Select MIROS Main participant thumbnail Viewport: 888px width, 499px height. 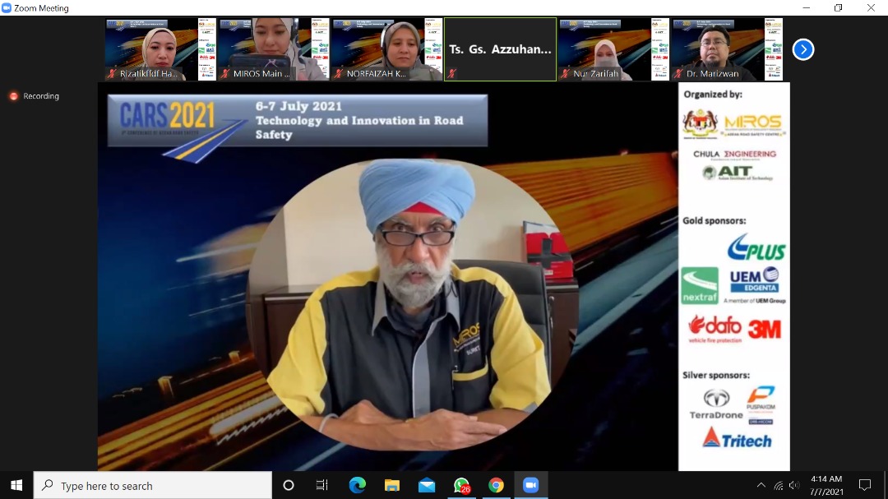point(274,49)
